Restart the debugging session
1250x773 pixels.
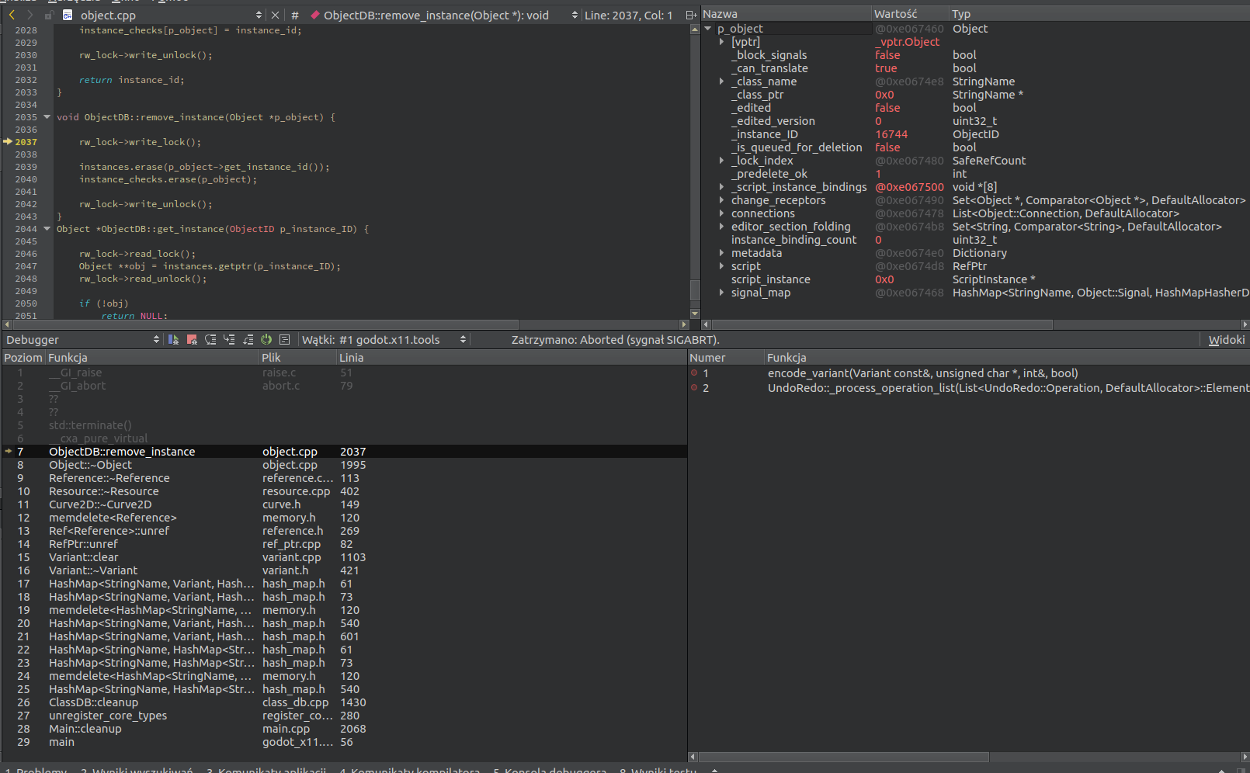coord(266,339)
